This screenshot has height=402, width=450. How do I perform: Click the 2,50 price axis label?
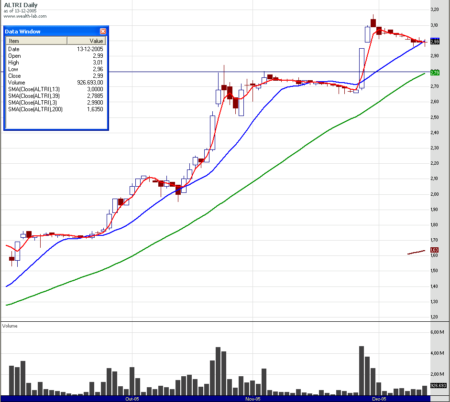pyautogui.click(x=435, y=117)
